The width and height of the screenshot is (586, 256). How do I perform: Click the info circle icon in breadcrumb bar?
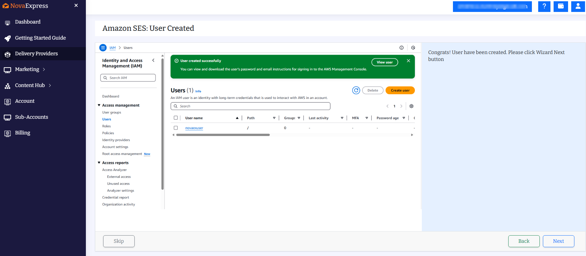pos(401,48)
